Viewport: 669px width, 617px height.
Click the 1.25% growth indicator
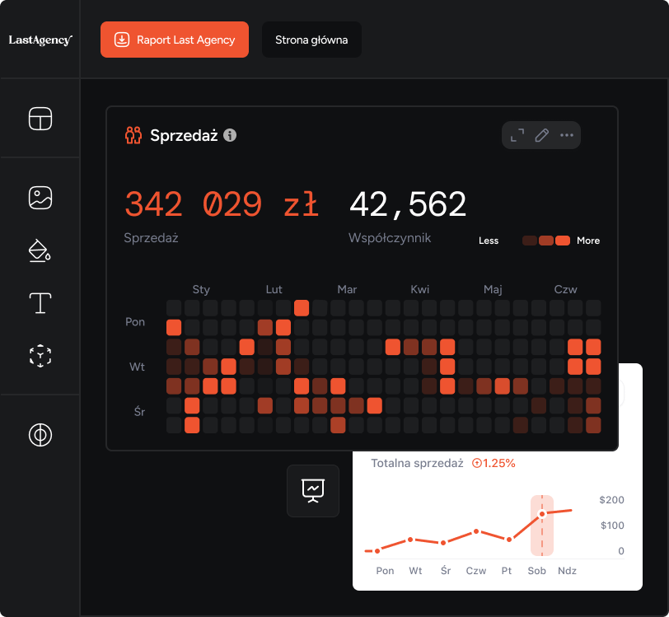(x=494, y=463)
